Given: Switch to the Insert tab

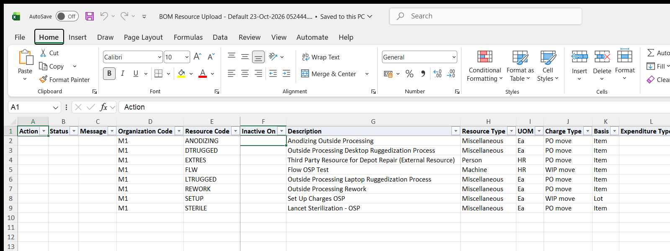Looking at the screenshot, I should pyautogui.click(x=77, y=37).
